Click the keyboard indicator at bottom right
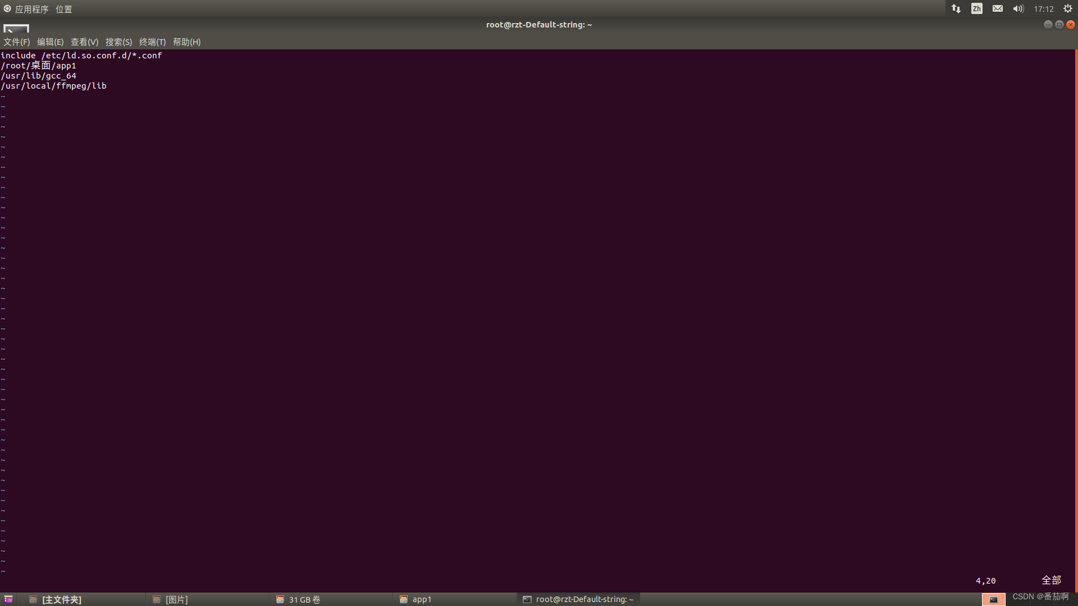 pos(994,599)
